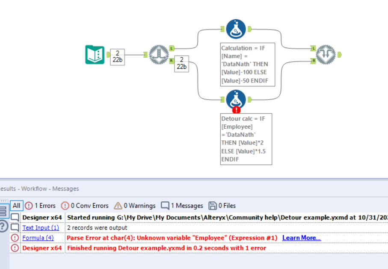The image size is (388, 269).
Task: Toggle the 1 Errors filter
Action: pyautogui.click(x=39, y=205)
